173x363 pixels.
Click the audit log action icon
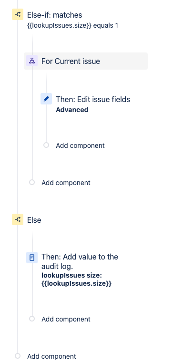(x=32, y=258)
